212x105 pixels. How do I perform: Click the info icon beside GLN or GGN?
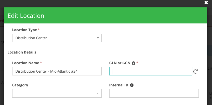[133, 63]
